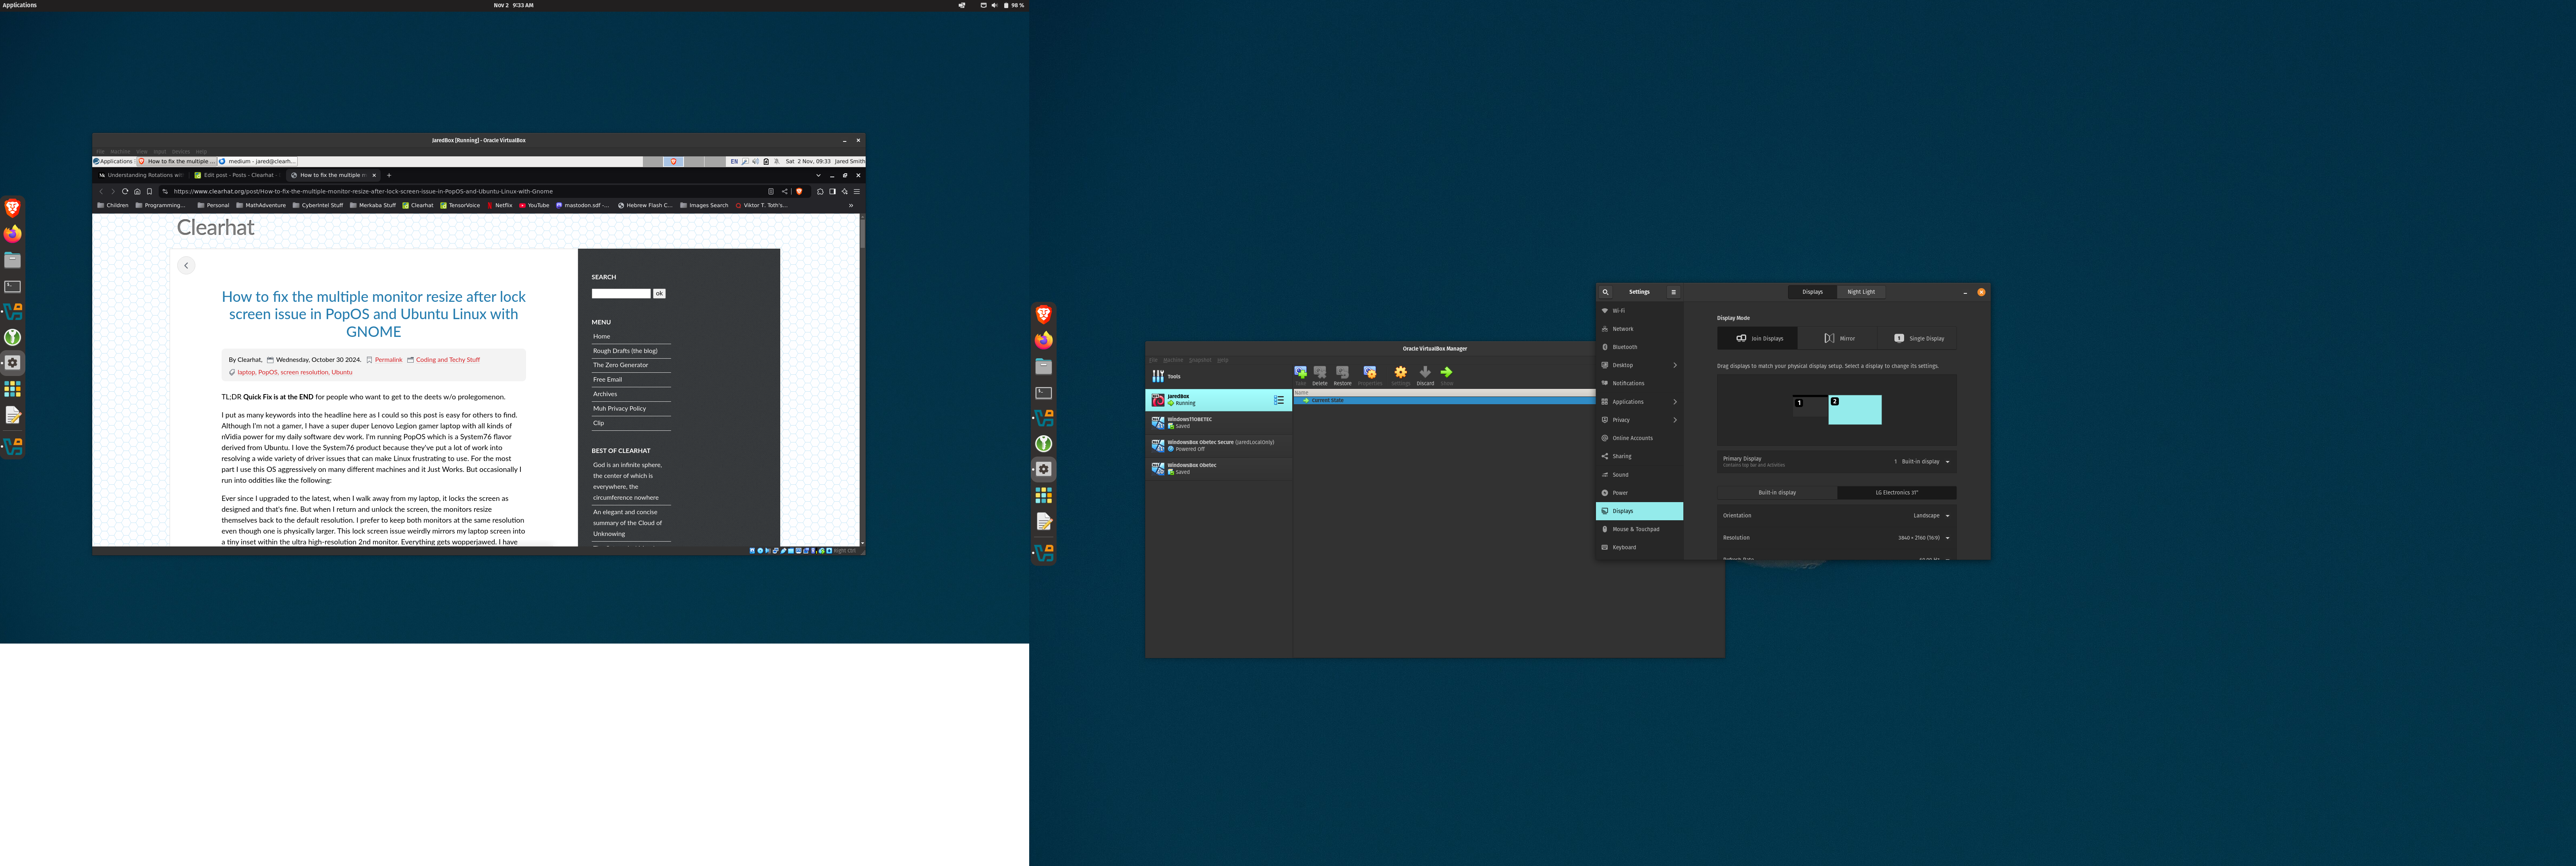The width and height of the screenshot is (2576, 866).
Task: Open KeePassXC key icon in left dock
Action: (x=13, y=338)
